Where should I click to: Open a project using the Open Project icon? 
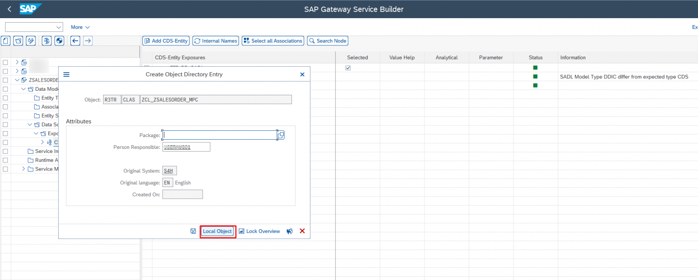tap(18, 40)
